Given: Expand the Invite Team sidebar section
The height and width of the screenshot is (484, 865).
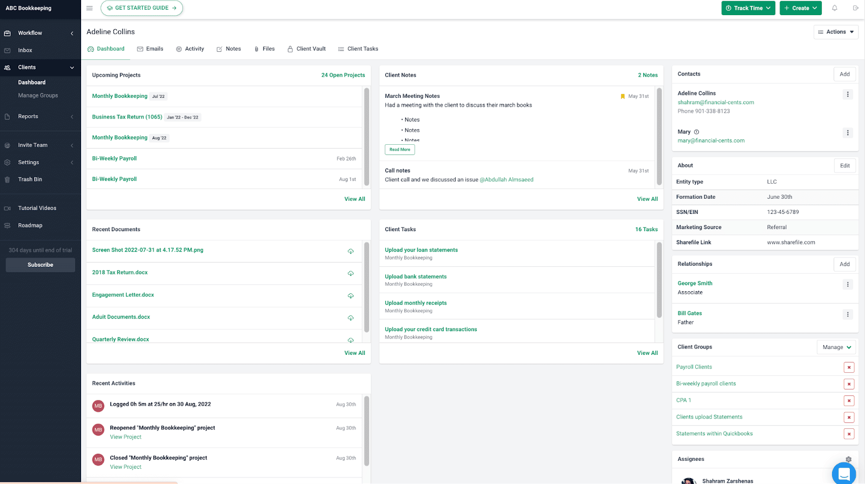Looking at the screenshot, I should (41, 145).
